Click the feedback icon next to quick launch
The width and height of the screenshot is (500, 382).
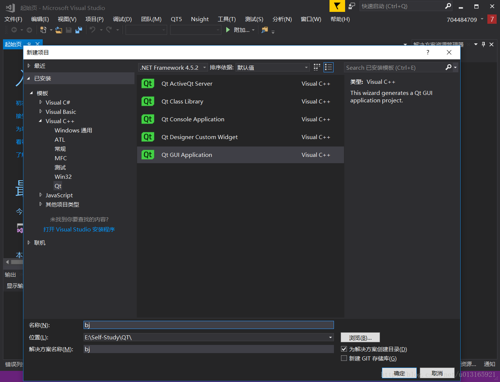click(x=351, y=6)
